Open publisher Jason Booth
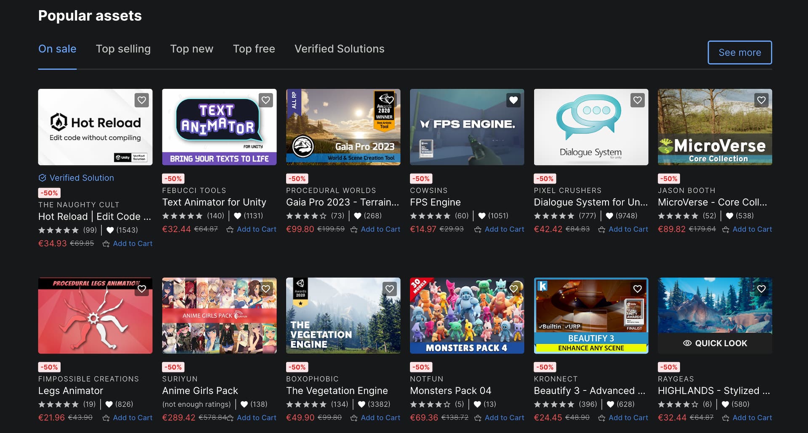The image size is (808, 433). 686,191
